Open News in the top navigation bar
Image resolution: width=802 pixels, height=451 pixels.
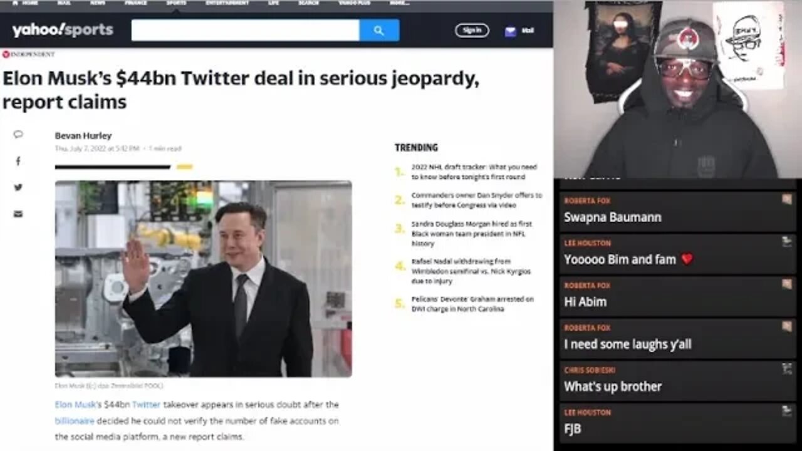(x=98, y=3)
